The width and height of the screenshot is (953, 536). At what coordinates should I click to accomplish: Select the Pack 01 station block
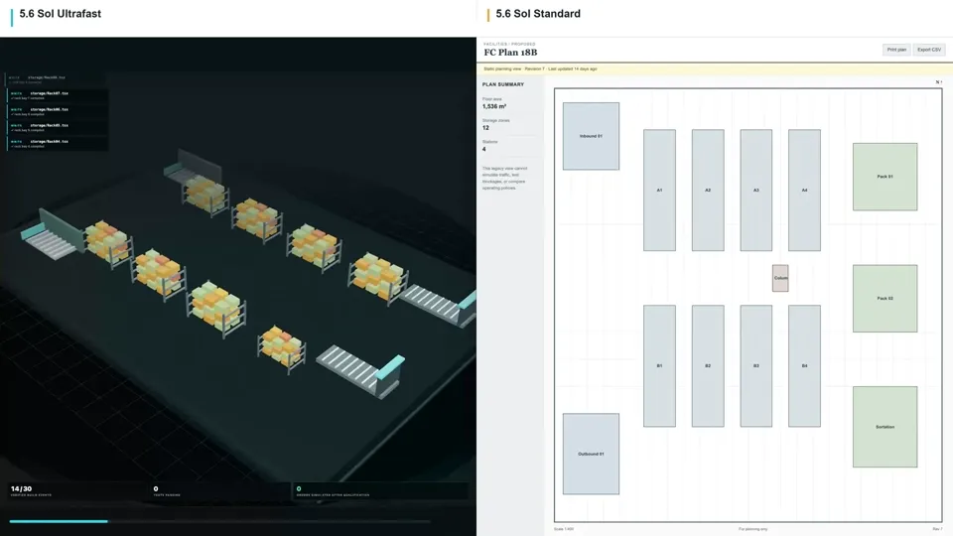(x=885, y=177)
